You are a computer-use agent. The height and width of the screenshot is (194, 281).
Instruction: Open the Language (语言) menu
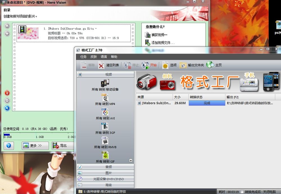pyautogui.click(x=104, y=57)
